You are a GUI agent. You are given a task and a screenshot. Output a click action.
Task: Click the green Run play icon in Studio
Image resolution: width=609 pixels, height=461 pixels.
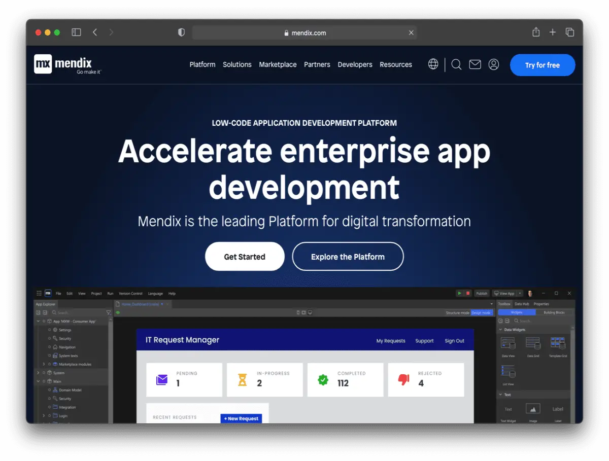pos(459,293)
